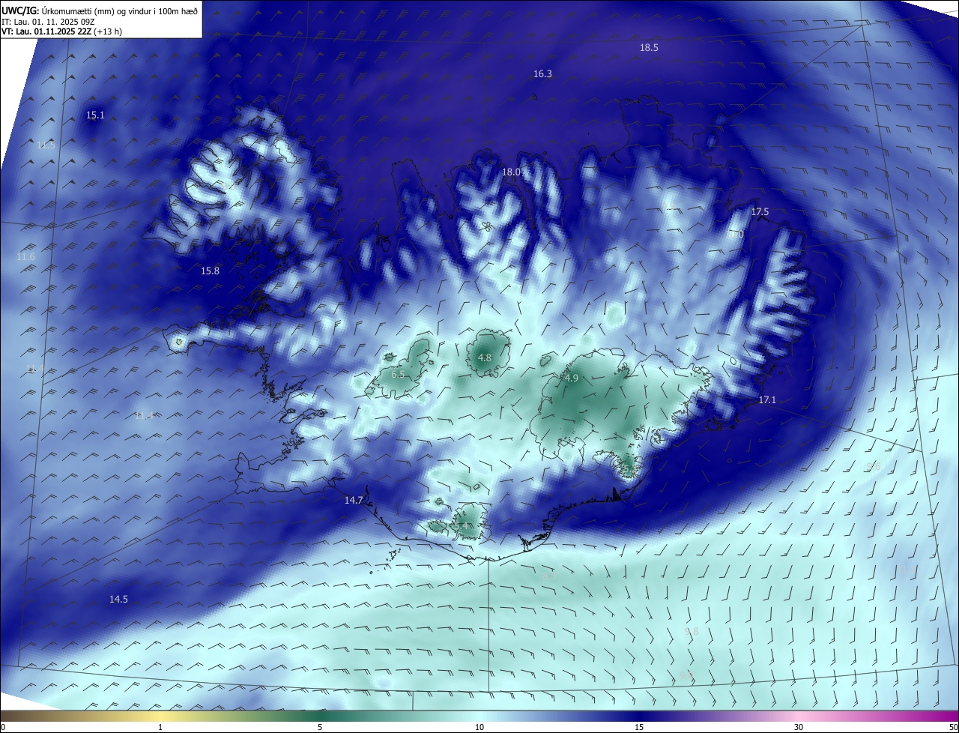959x733 pixels.
Task: Click the 11.6 value label on the map
Action: [x=25, y=257]
